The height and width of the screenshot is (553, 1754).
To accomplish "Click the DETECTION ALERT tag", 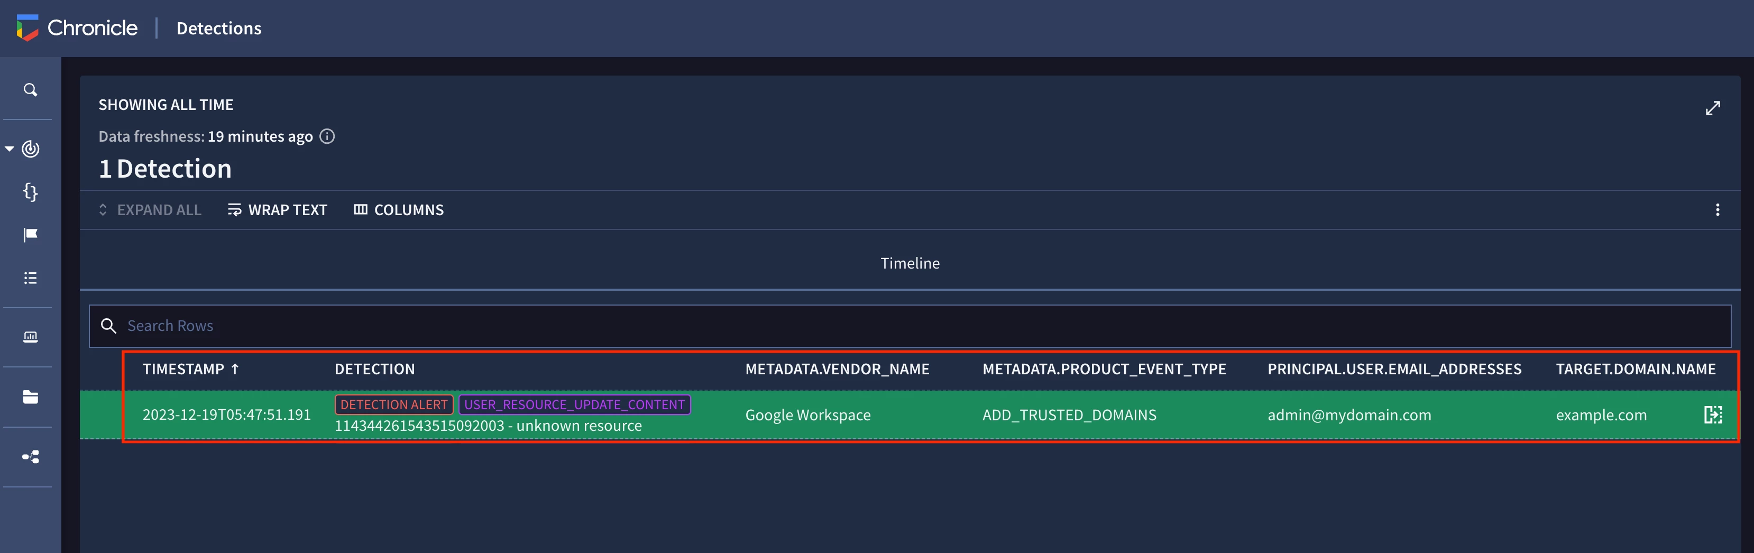I will point(393,404).
